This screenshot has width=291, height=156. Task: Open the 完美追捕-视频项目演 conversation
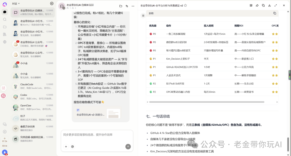click(33, 139)
